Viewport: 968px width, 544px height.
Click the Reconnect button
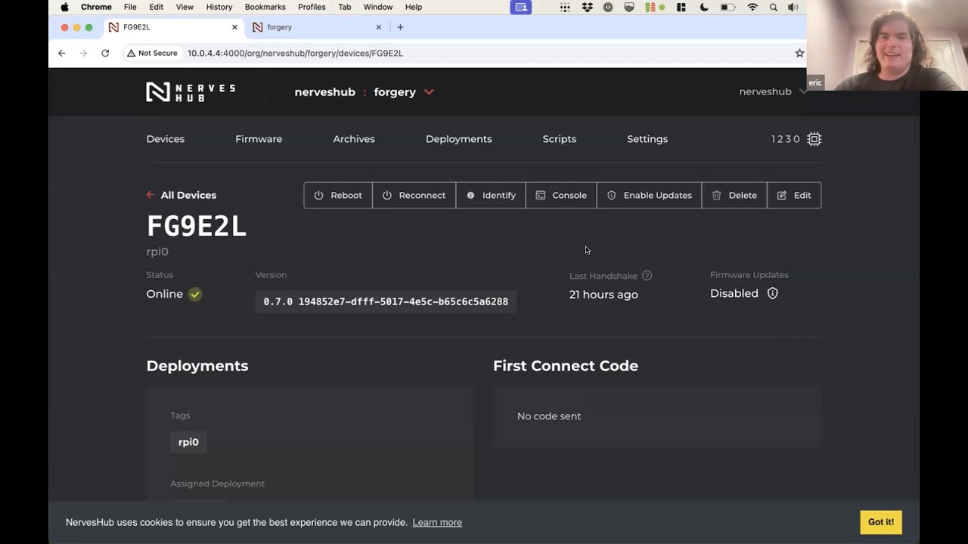(x=414, y=195)
